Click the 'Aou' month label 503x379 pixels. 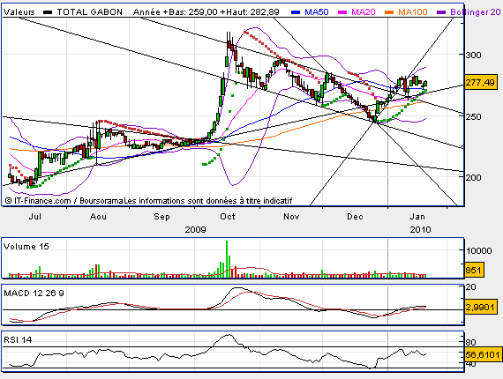(x=98, y=217)
